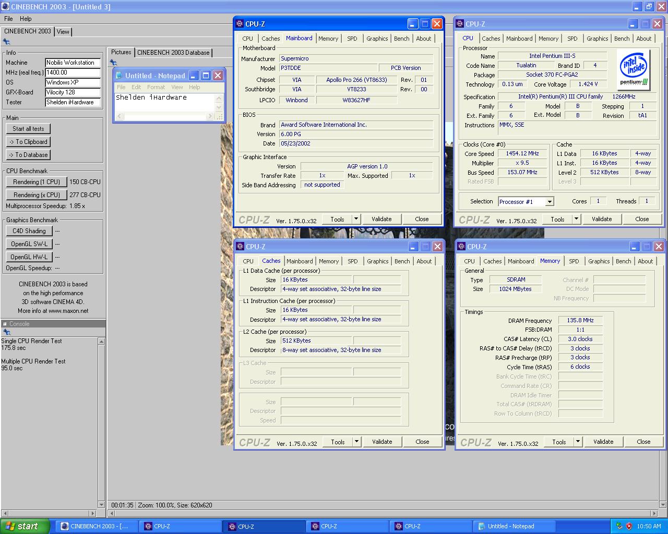Click the pin icon under the CINEBENCH 2003 tab
This screenshot has height=534, width=668.
[x=7, y=42]
